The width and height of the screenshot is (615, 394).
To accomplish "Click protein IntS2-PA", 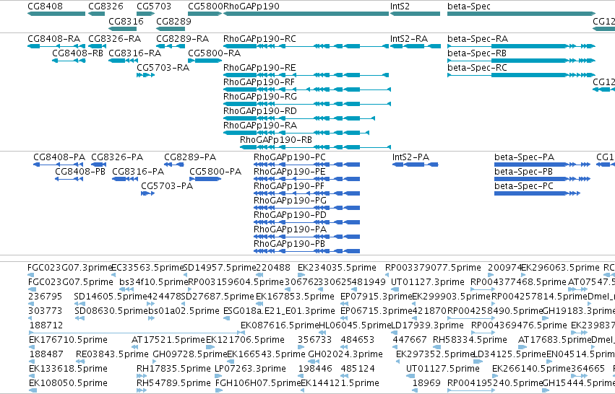I will 416,165.
